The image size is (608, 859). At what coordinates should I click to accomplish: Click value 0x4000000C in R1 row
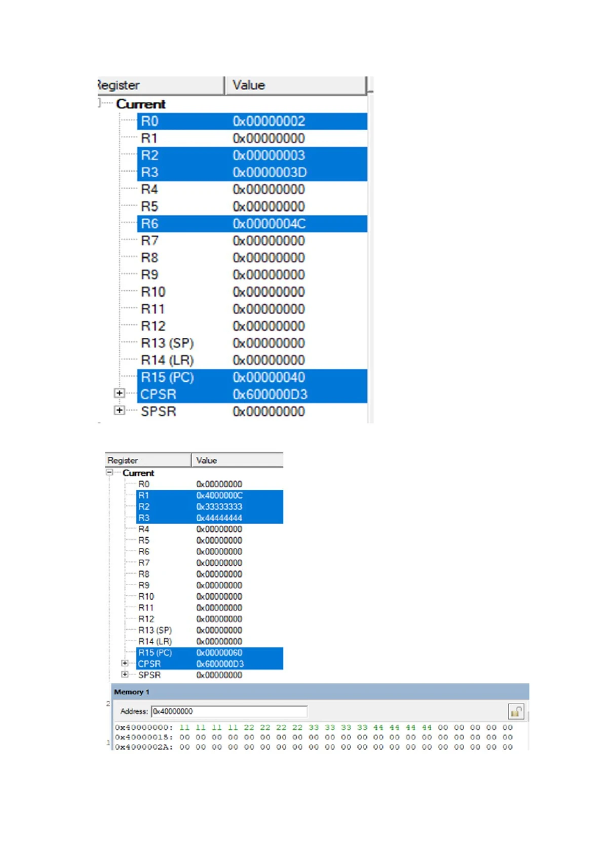[x=219, y=495]
